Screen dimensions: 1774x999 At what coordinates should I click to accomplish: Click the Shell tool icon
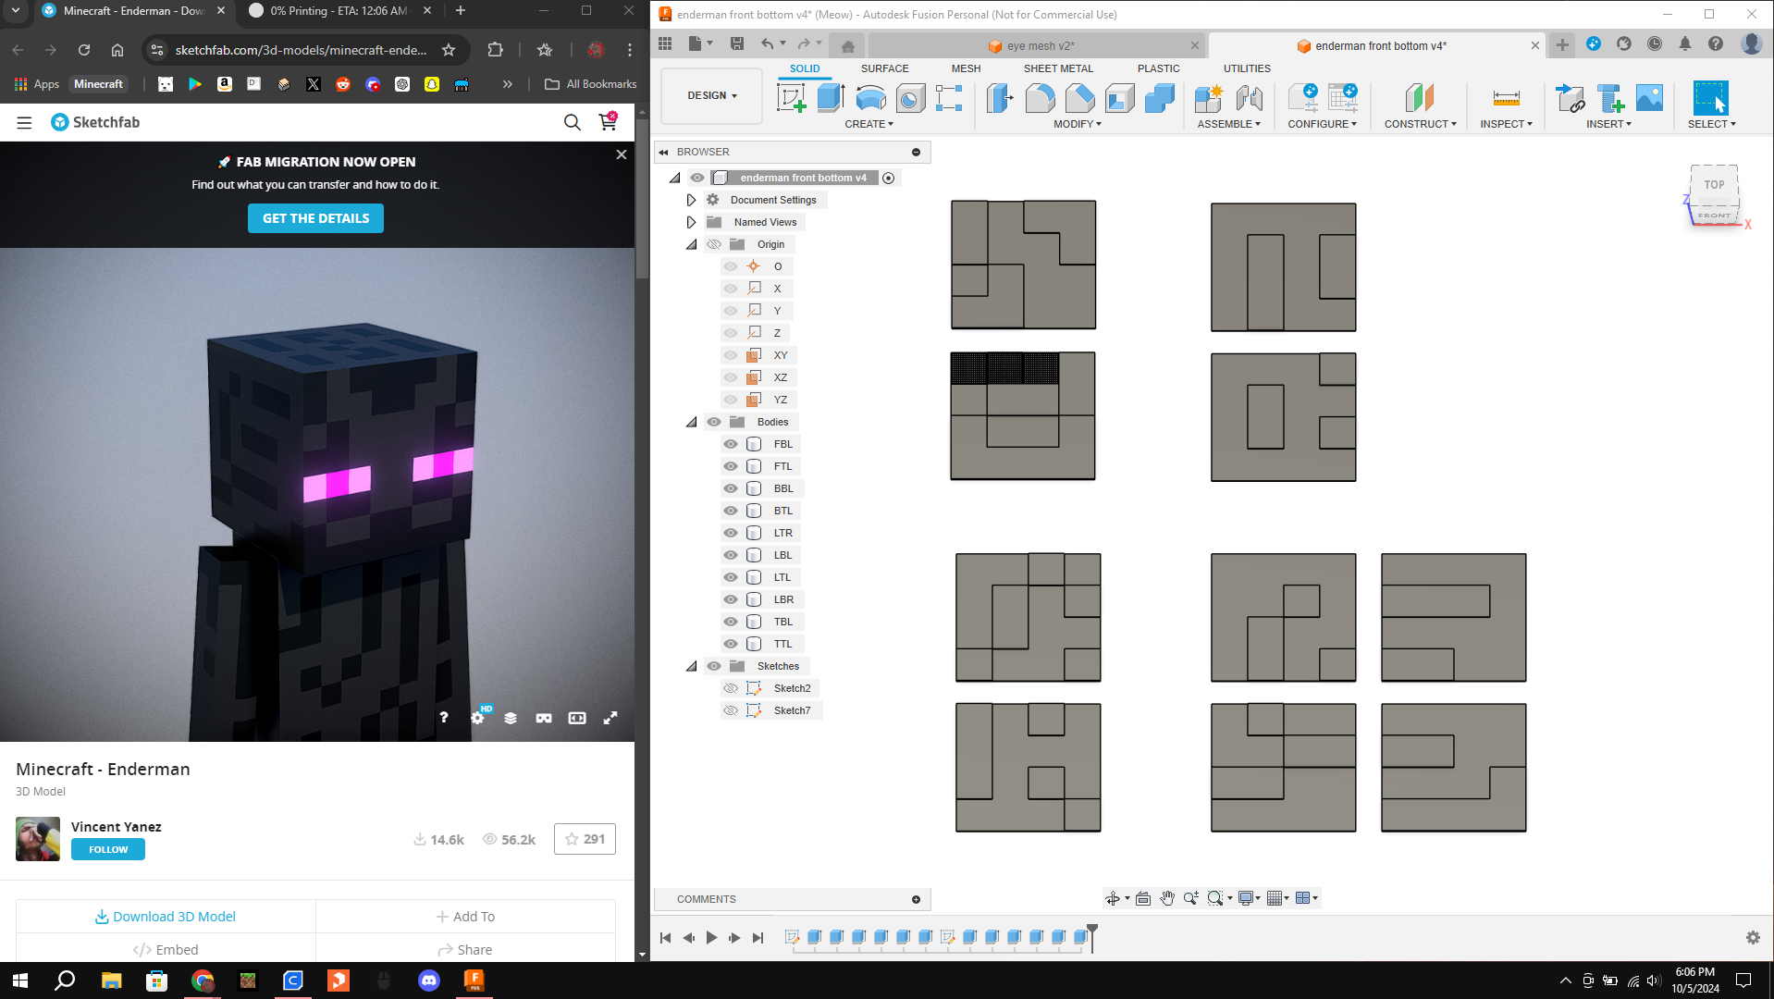1119,97
